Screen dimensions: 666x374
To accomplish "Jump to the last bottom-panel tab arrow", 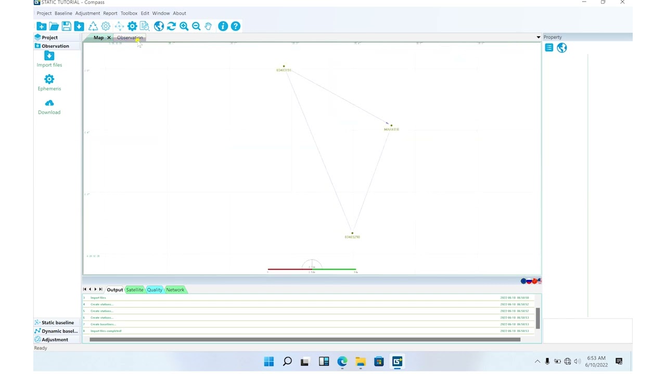I will tap(100, 289).
